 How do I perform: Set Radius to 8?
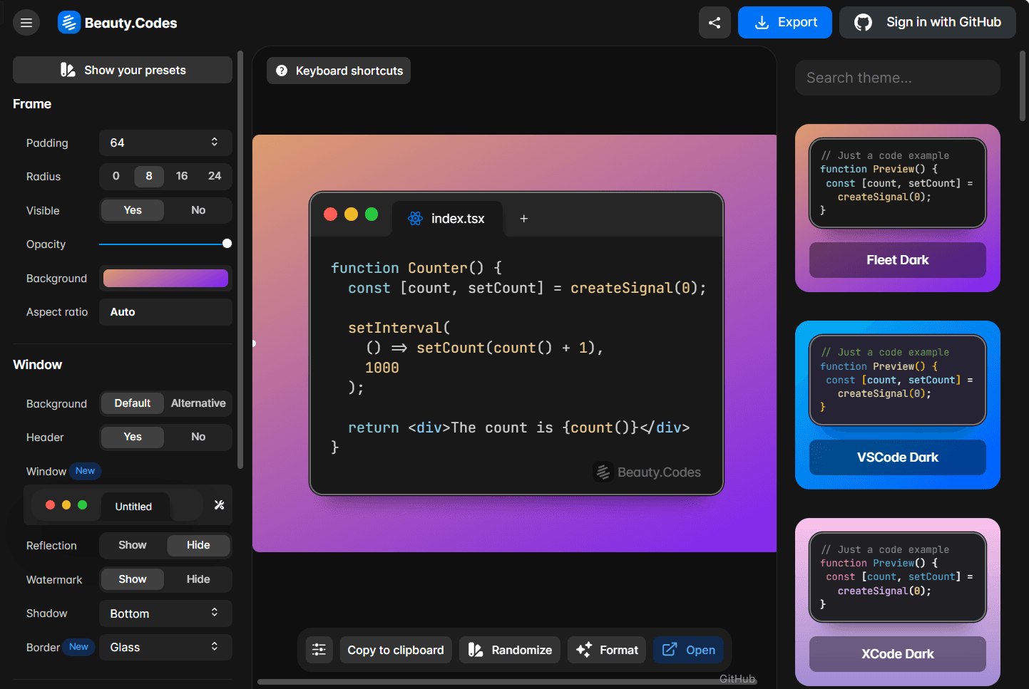pyautogui.click(x=149, y=176)
